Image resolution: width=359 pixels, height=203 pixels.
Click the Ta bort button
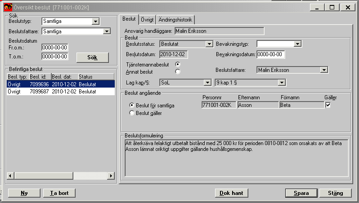coord(59,193)
